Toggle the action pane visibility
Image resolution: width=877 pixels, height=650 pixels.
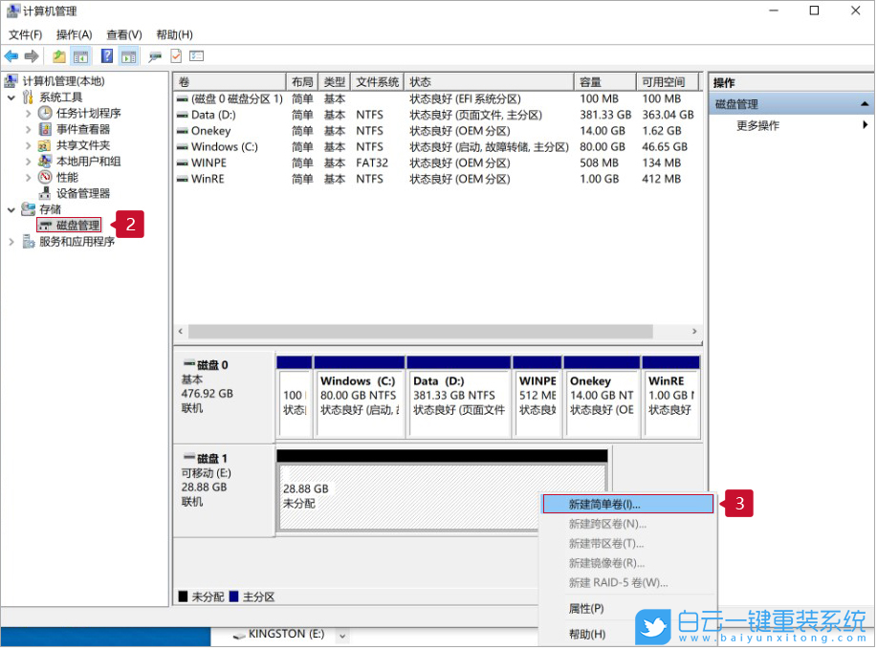[128, 55]
